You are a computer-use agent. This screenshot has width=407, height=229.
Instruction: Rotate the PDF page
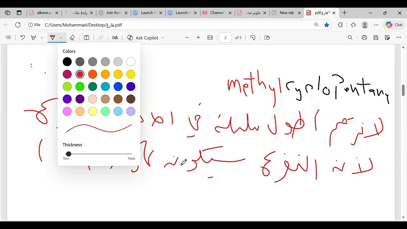(x=253, y=38)
